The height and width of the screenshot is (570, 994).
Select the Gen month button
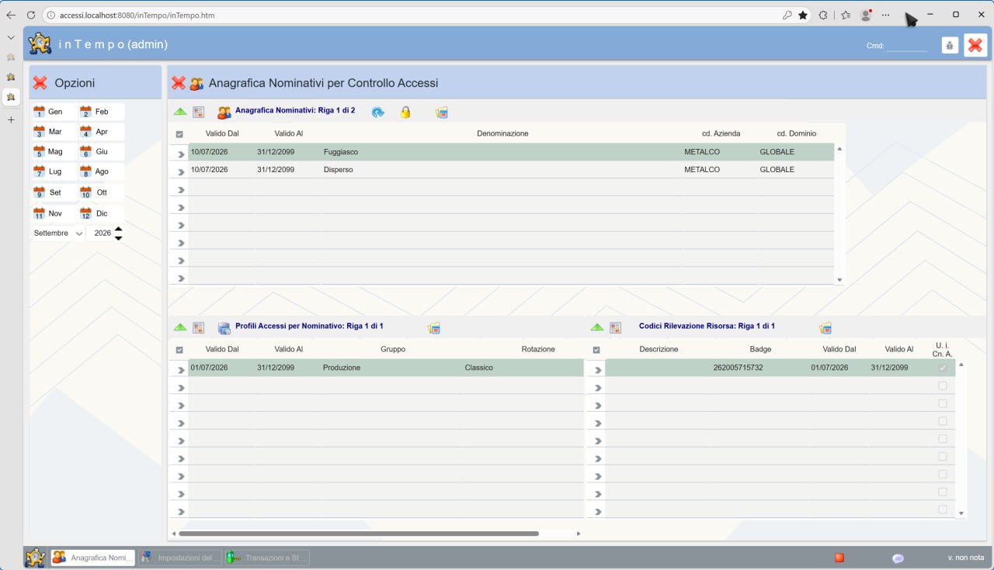click(54, 112)
